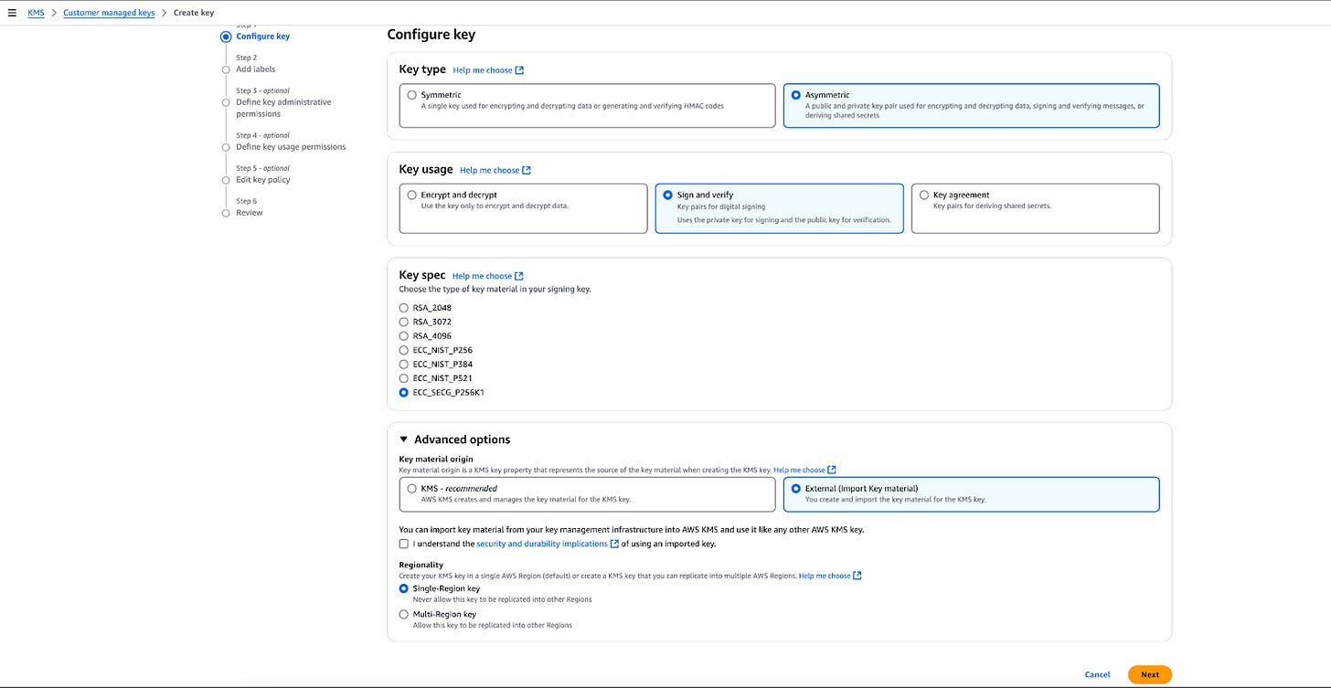Click external link icon after security and durability implications
The height and width of the screenshot is (688, 1331).
click(614, 544)
